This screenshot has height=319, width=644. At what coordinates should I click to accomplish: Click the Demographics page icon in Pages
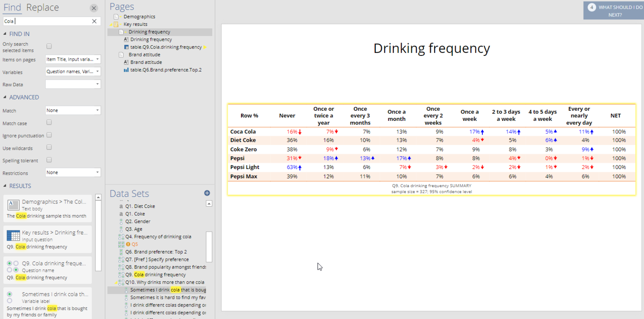[x=116, y=17]
